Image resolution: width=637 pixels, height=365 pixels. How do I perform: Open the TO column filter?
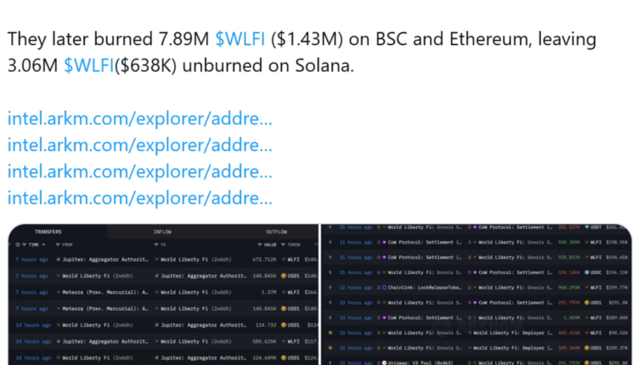pos(157,244)
